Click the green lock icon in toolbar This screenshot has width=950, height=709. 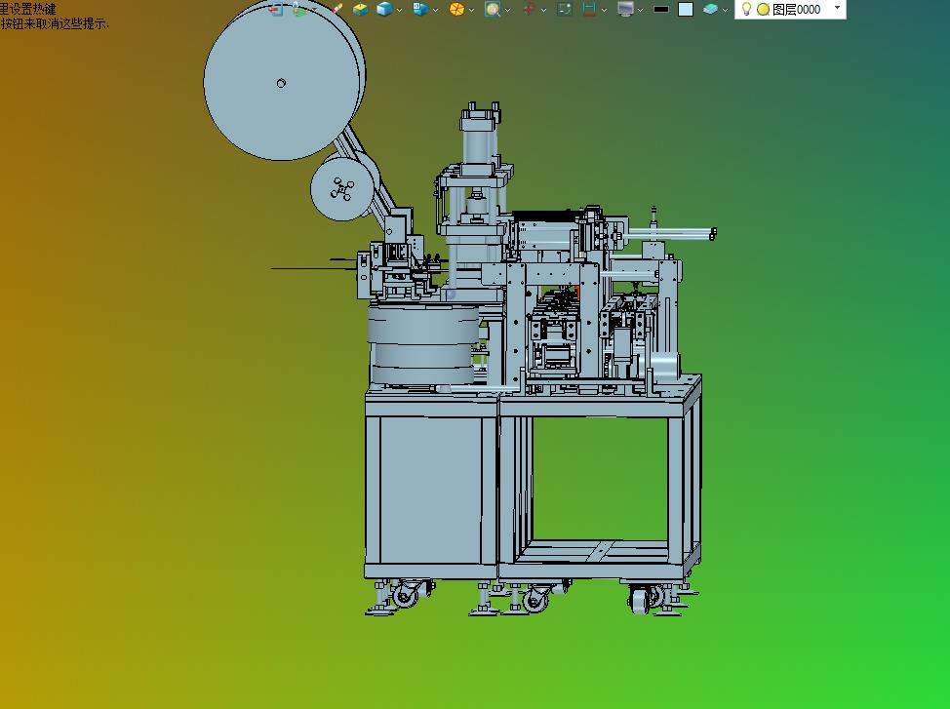298,9
